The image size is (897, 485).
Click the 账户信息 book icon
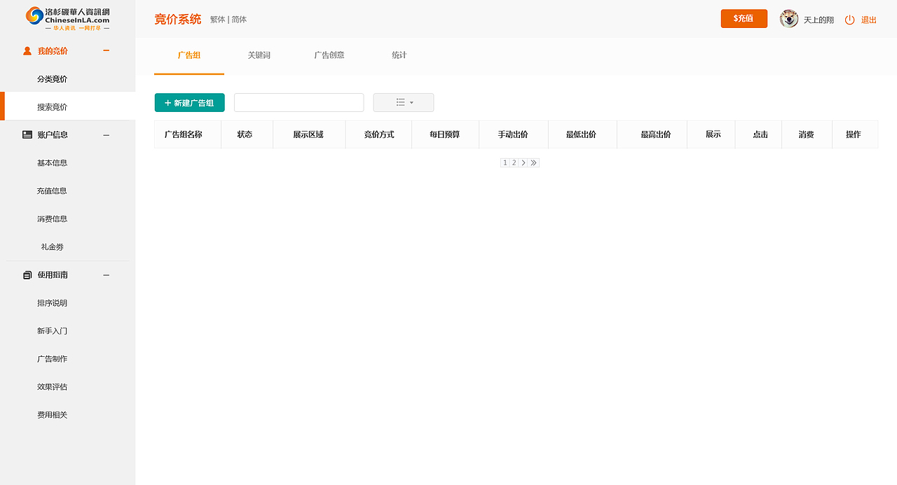coord(27,134)
